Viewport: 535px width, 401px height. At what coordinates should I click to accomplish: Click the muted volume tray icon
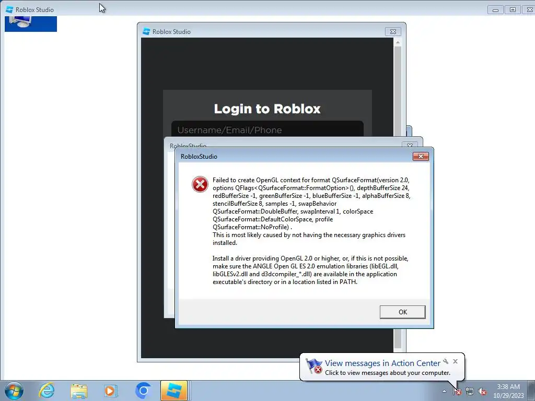[x=482, y=391]
